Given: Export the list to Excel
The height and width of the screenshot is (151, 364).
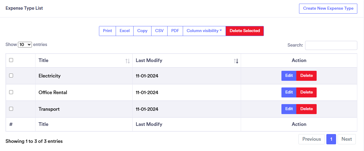Looking at the screenshot, I should pos(124,31).
